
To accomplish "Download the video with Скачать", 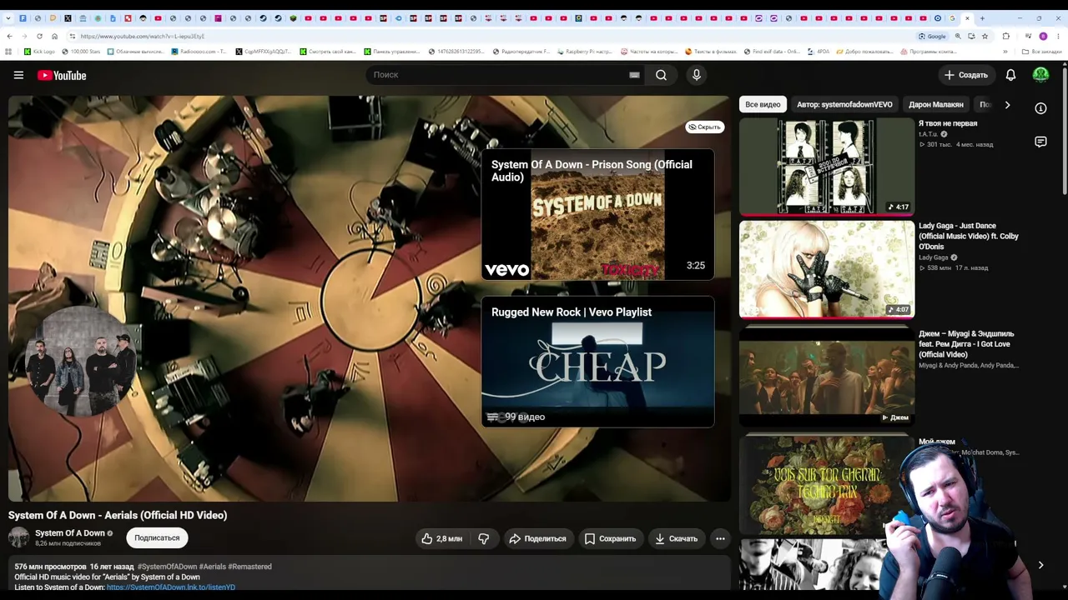I will pyautogui.click(x=676, y=538).
